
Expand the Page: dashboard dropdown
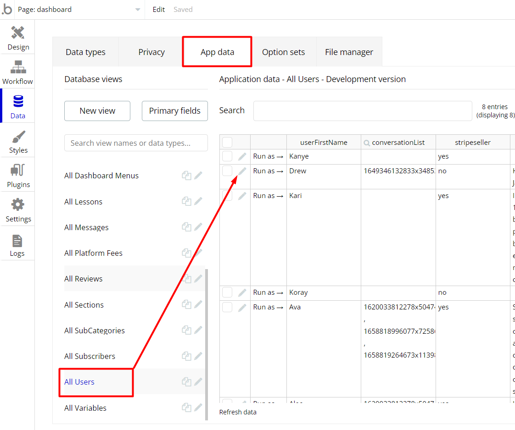(79, 10)
